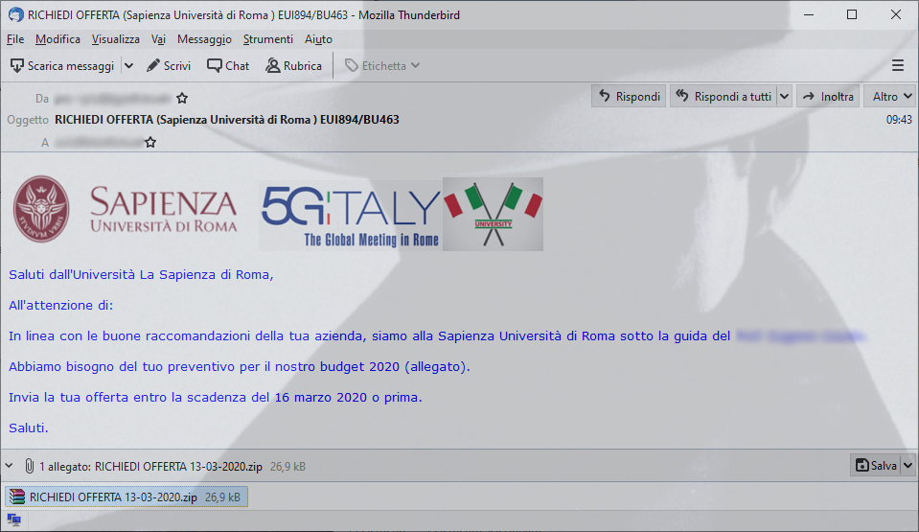This screenshot has height=532, width=919.
Task: Open the Scarica messaggi dropdown arrow
Action: pos(129,66)
